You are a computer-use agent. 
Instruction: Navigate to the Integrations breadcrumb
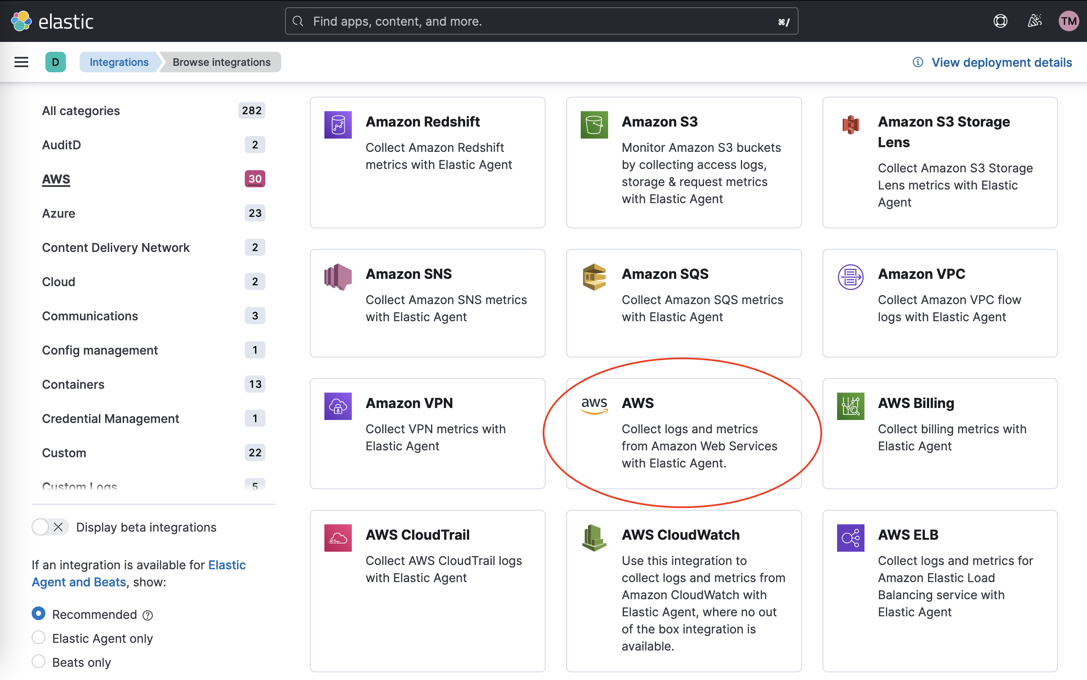coord(119,62)
